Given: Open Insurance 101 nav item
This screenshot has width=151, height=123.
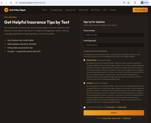Looking at the screenshot, I should click(70, 10).
